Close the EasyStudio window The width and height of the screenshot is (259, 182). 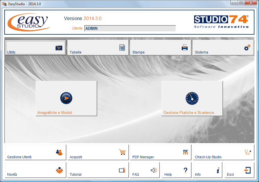point(251,3)
